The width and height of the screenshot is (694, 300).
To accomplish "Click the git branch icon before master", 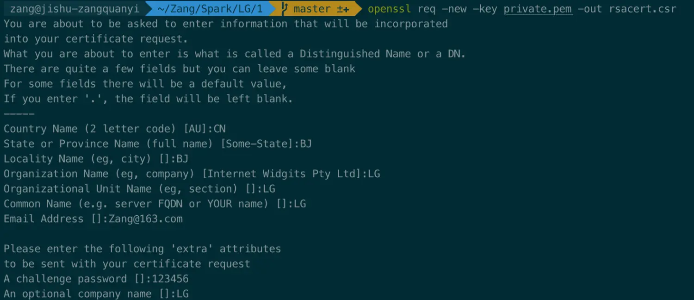I will (285, 9).
